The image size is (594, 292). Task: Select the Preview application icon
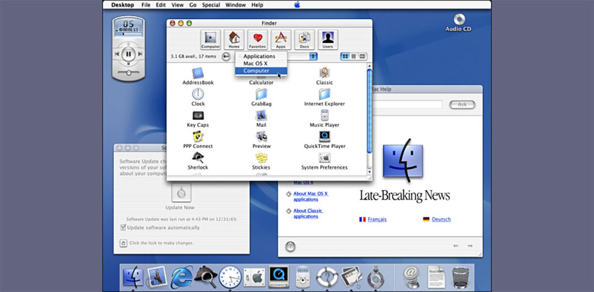pyautogui.click(x=261, y=136)
